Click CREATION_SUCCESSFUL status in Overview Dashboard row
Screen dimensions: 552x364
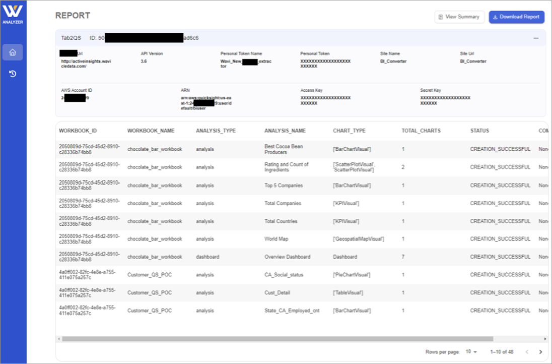pyautogui.click(x=500, y=257)
